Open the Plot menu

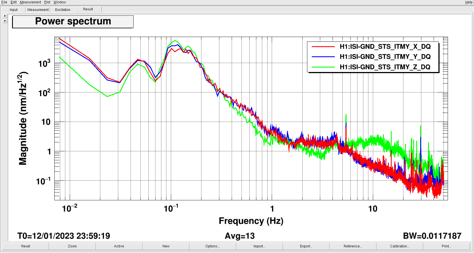click(47, 2)
